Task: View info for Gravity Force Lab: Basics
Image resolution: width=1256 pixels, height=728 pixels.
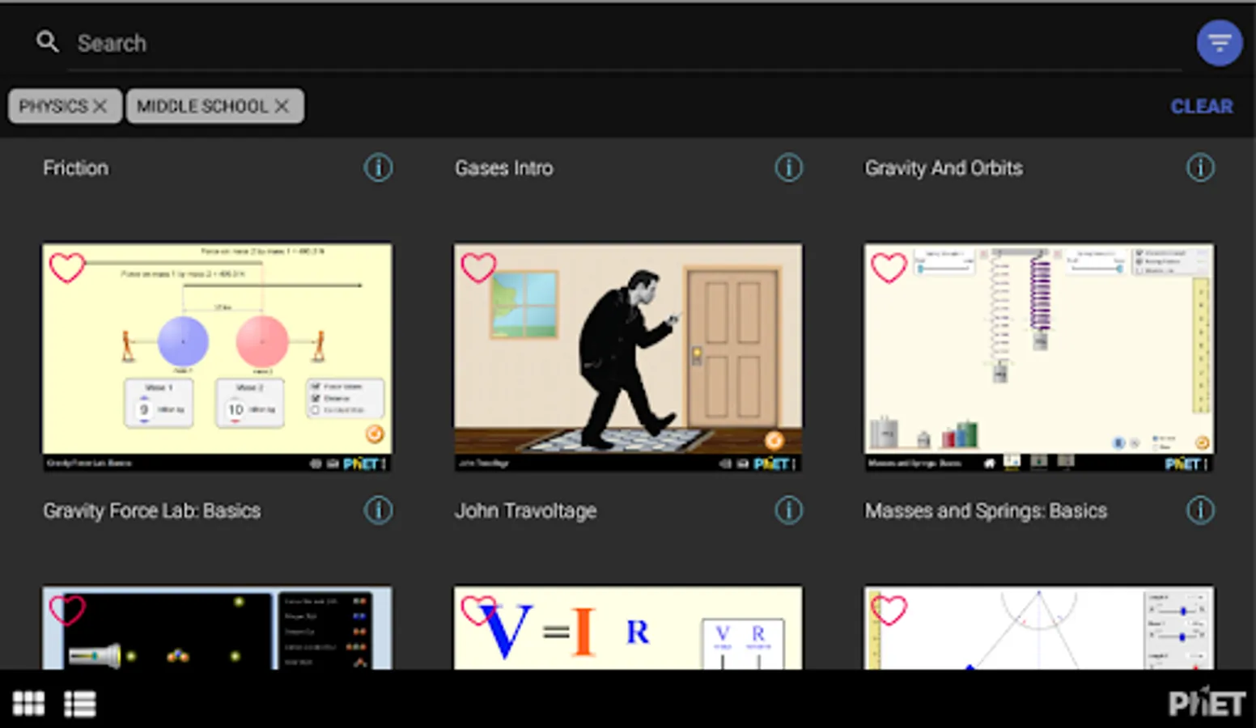Action: (x=378, y=510)
